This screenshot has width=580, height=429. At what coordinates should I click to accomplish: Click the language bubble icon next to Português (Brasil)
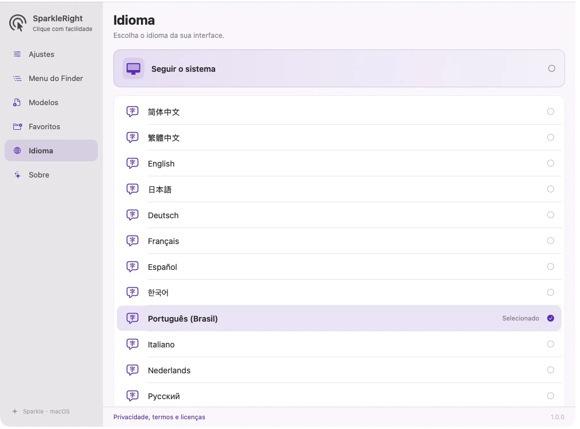pyautogui.click(x=132, y=318)
